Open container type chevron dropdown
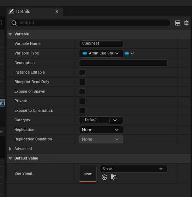This screenshot has height=197, width=192. click(132, 53)
